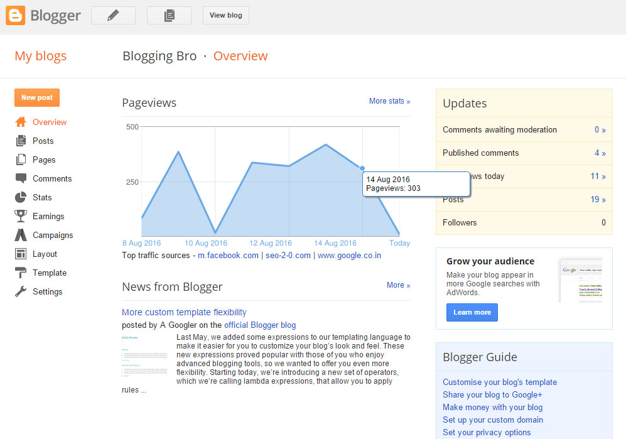Click the pencil new-post button
Viewport: 626px width, 439px height.
pos(114,16)
